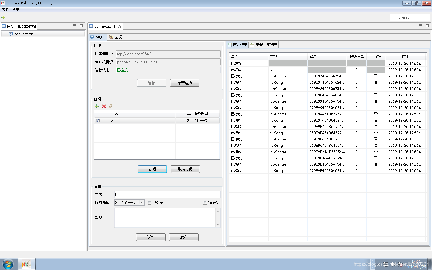Remove subscription with the red X icon
This screenshot has height=270, width=432.
pos(104,106)
